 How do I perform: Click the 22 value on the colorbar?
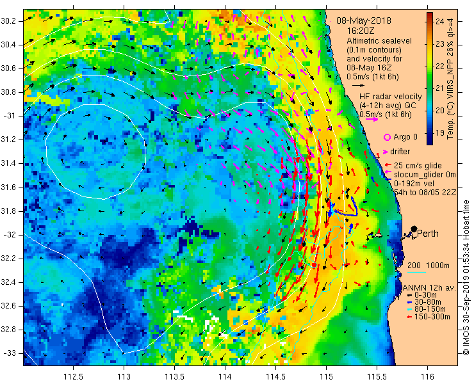pos(440,66)
